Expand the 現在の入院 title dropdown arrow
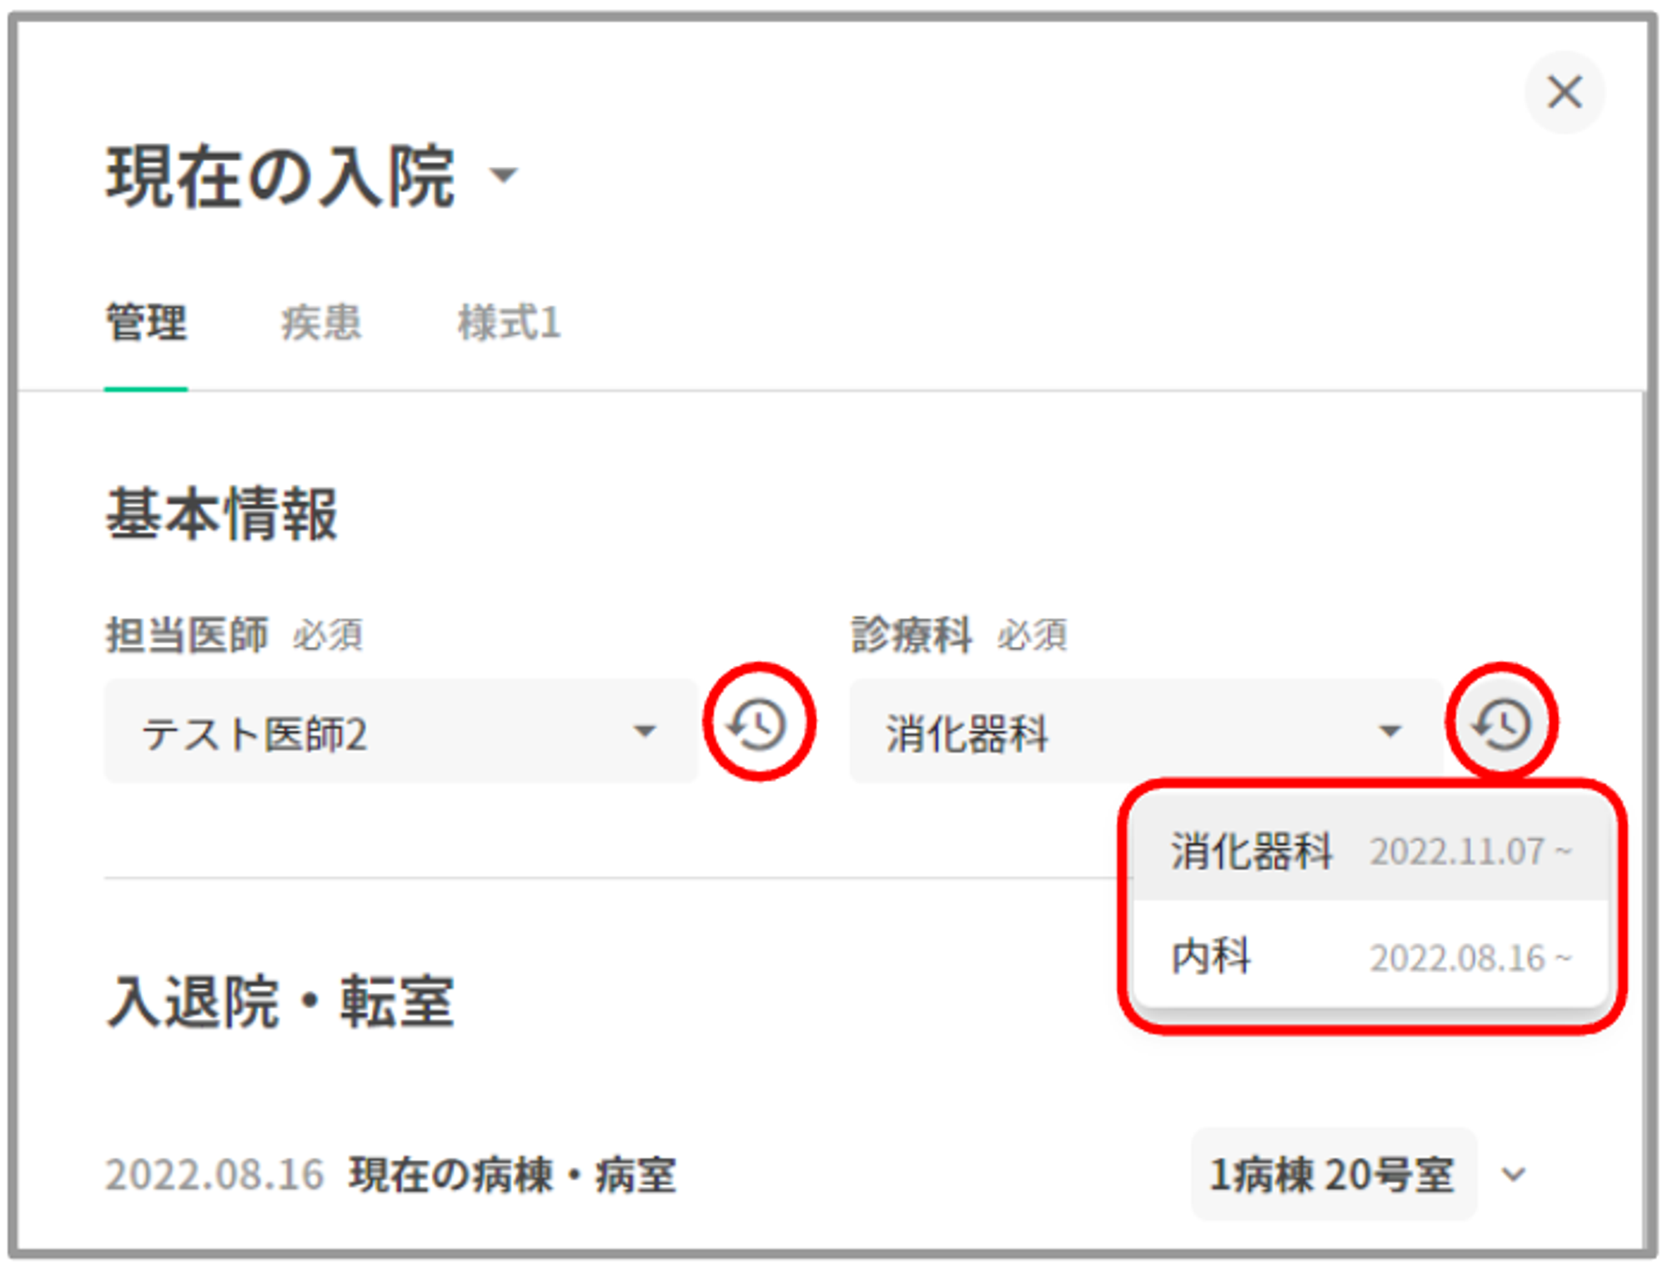 pyautogui.click(x=503, y=175)
